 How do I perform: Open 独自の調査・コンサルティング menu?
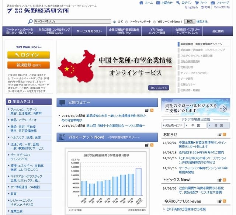(x=54, y=31)
